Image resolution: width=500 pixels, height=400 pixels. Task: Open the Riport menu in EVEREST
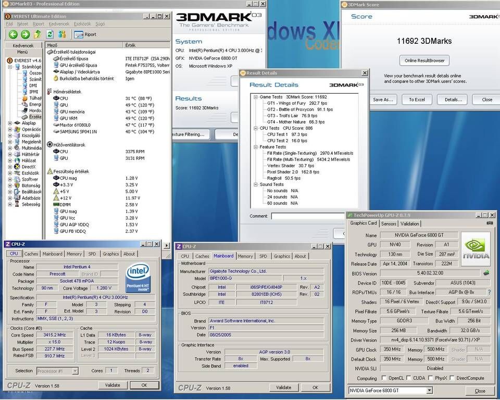(x=38, y=24)
